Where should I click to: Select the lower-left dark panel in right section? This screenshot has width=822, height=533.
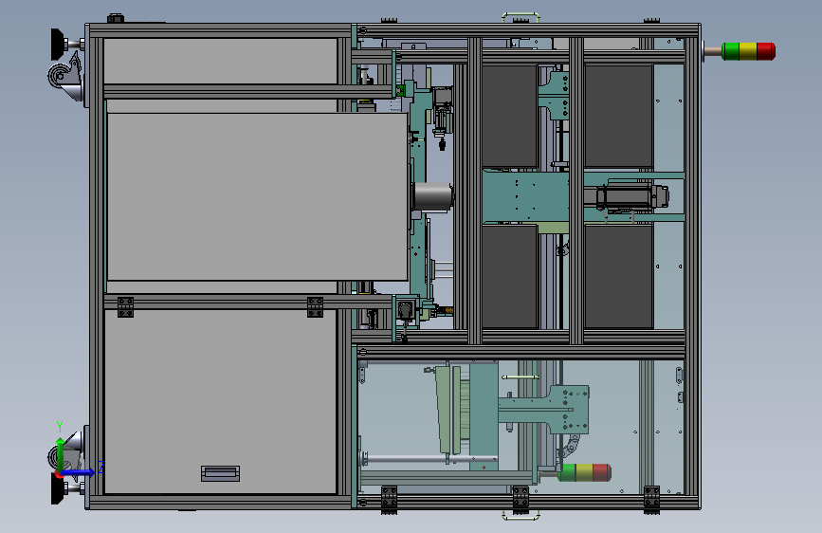point(509,277)
